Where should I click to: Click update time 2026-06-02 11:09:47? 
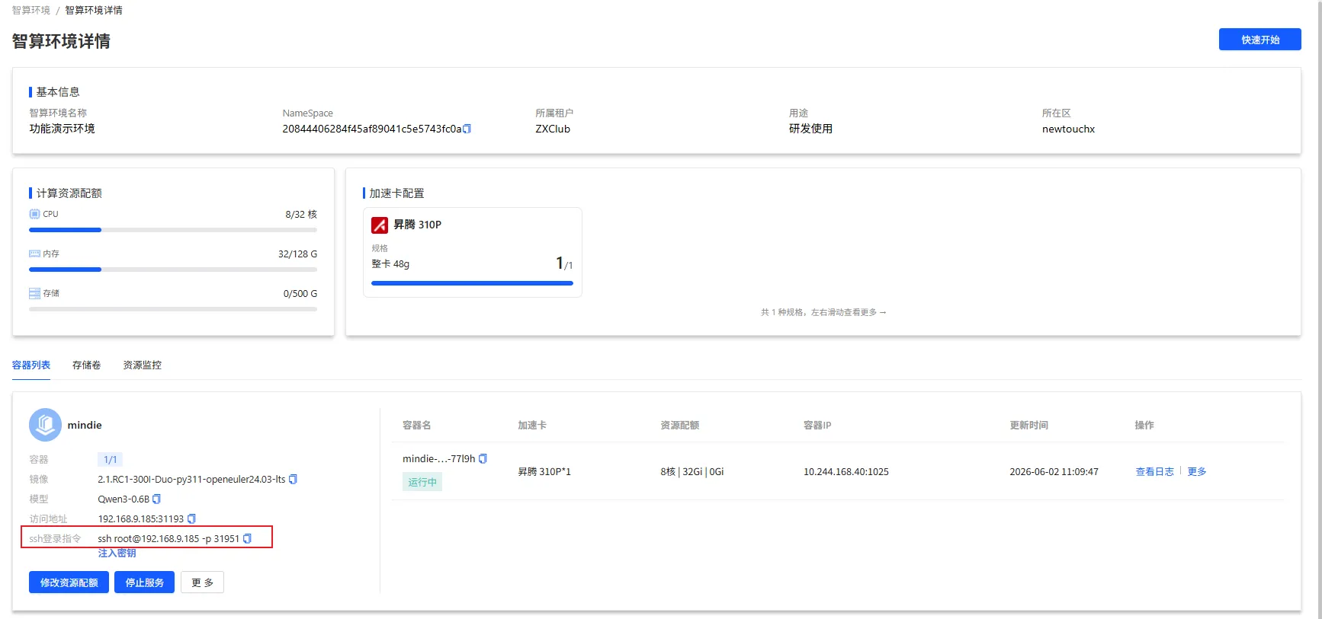[1054, 471]
